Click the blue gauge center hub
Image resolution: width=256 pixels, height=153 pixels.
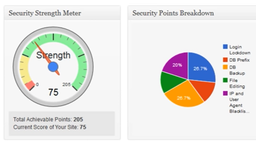tap(53, 67)
